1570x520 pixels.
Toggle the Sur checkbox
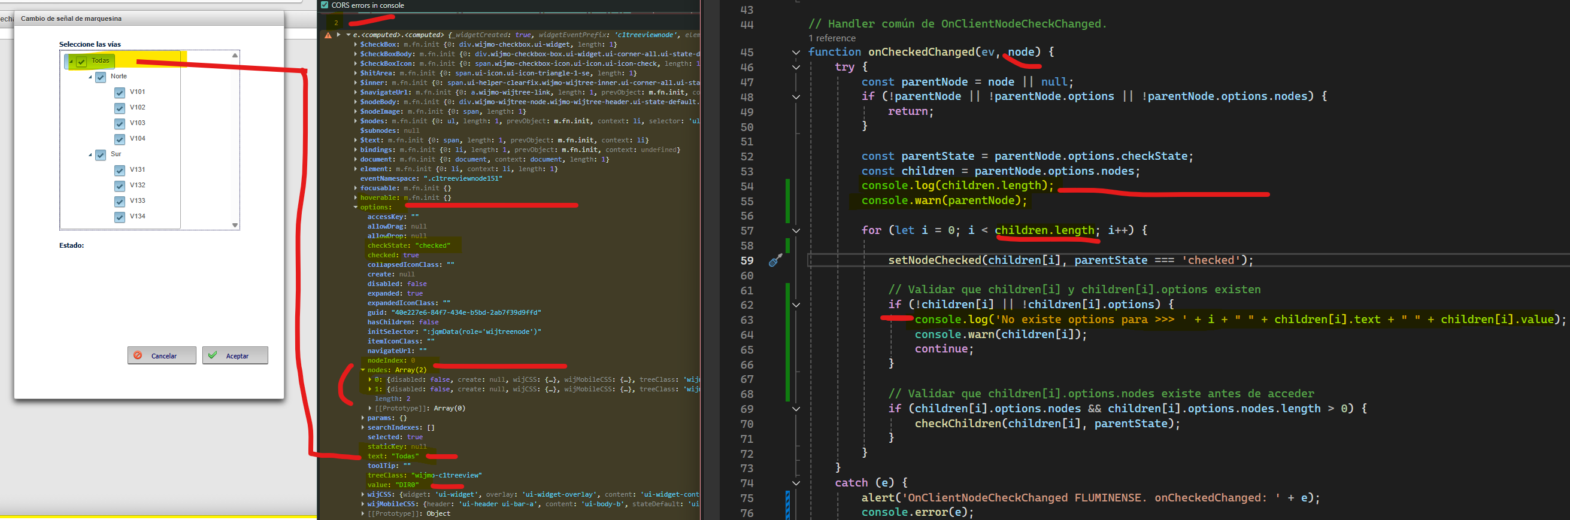tap(101, 155)
